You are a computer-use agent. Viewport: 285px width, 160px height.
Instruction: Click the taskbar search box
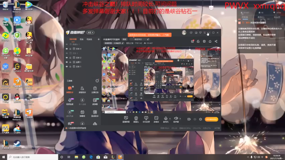(33, 157)
